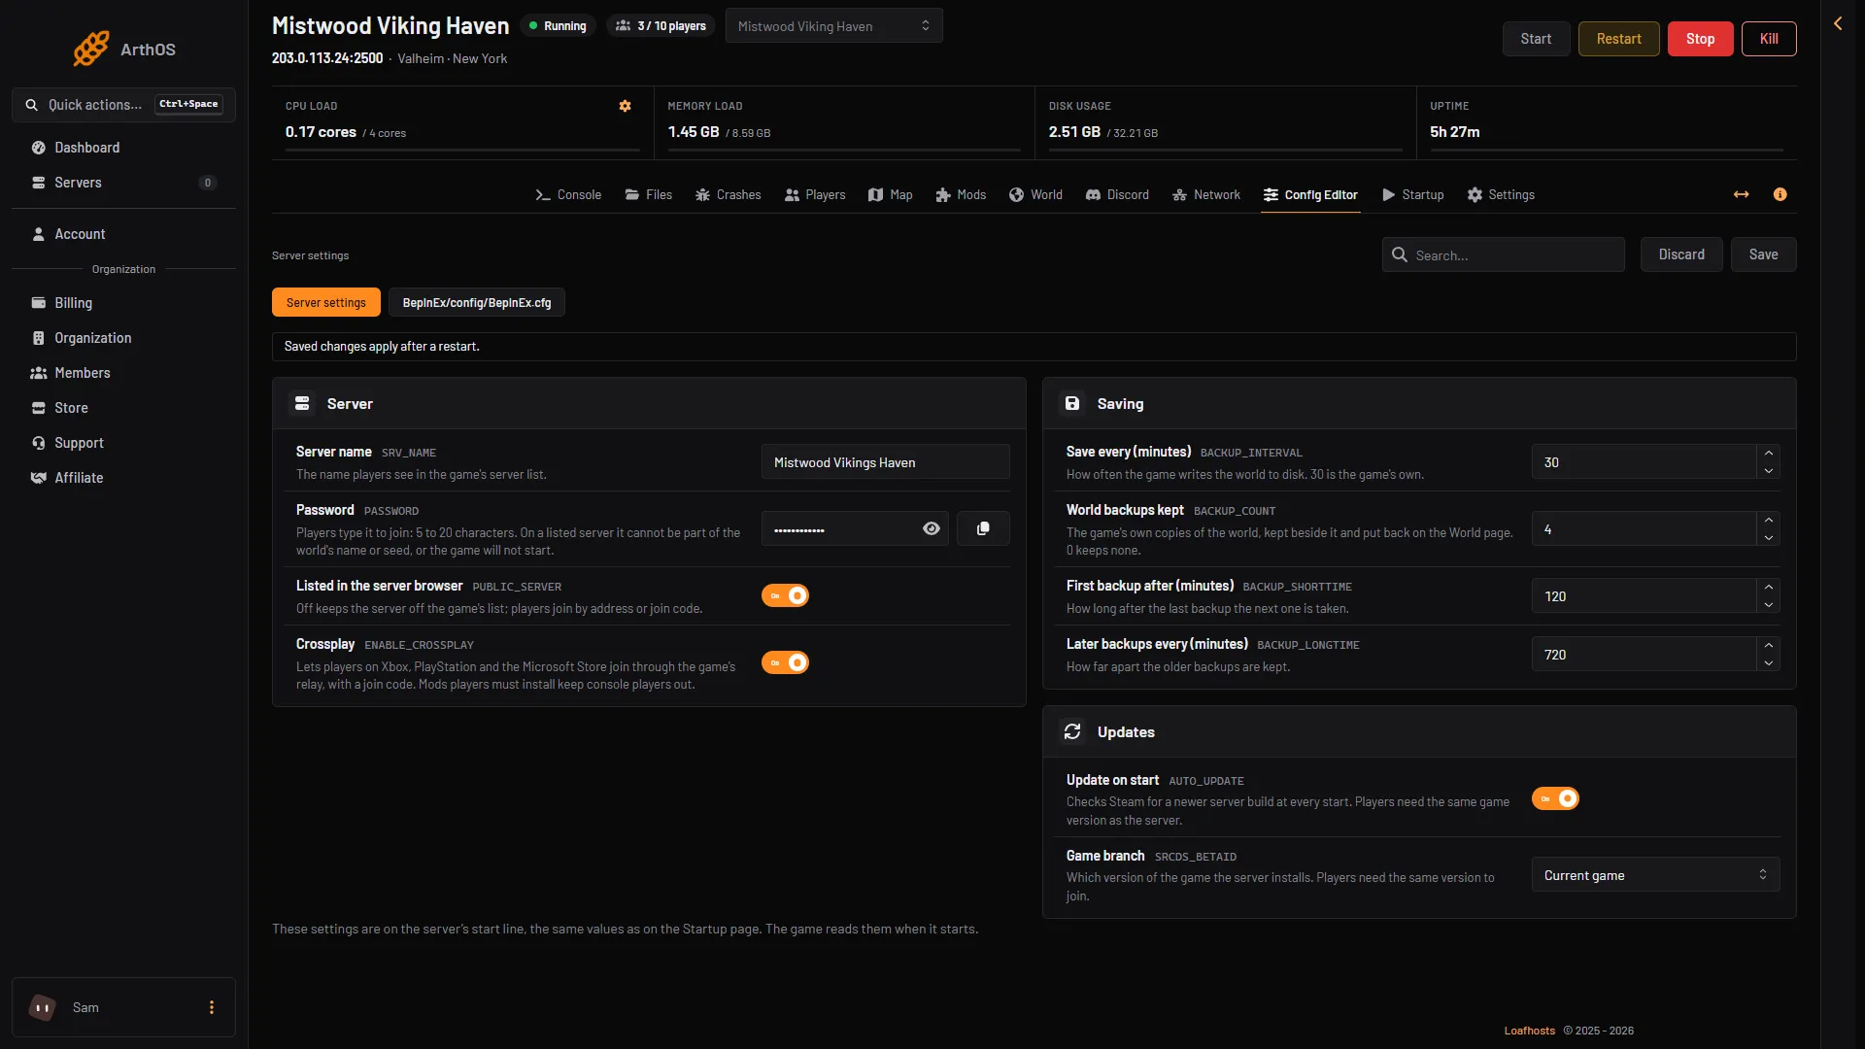Screen dimensions: 1865x1049
Task: Open the Discord tab
Action: (x=1117, y=195)
